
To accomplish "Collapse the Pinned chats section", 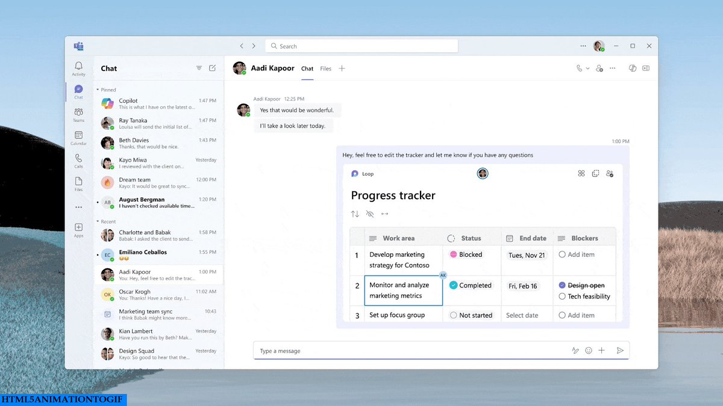I will pos(98,90).
